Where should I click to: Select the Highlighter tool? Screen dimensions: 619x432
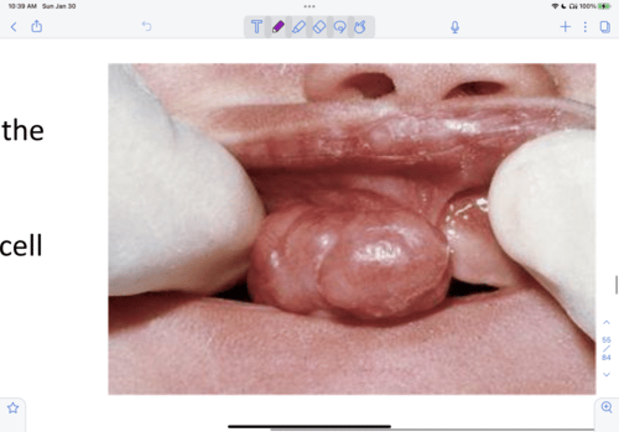click(298, 27)
